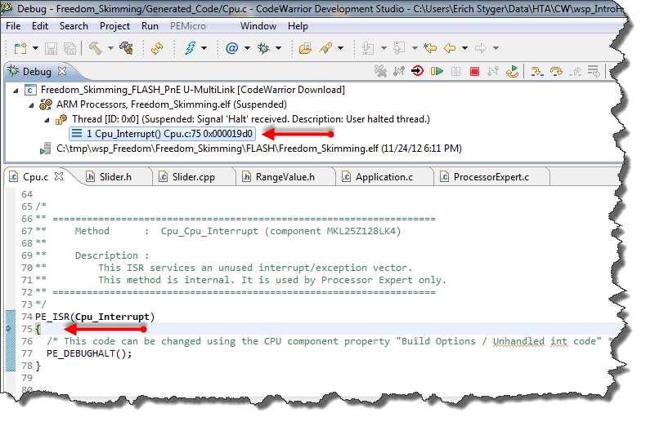The height and width of the screenshot is (426, 646).
Task: Collapse the ARM Processors tree node
Action: pyautogui.click(x=31, y=105)
